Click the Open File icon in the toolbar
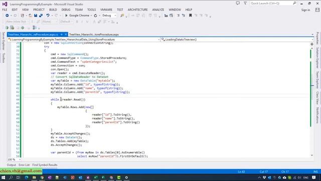Viewport: 321px width, 181px height. coord(30,16)
